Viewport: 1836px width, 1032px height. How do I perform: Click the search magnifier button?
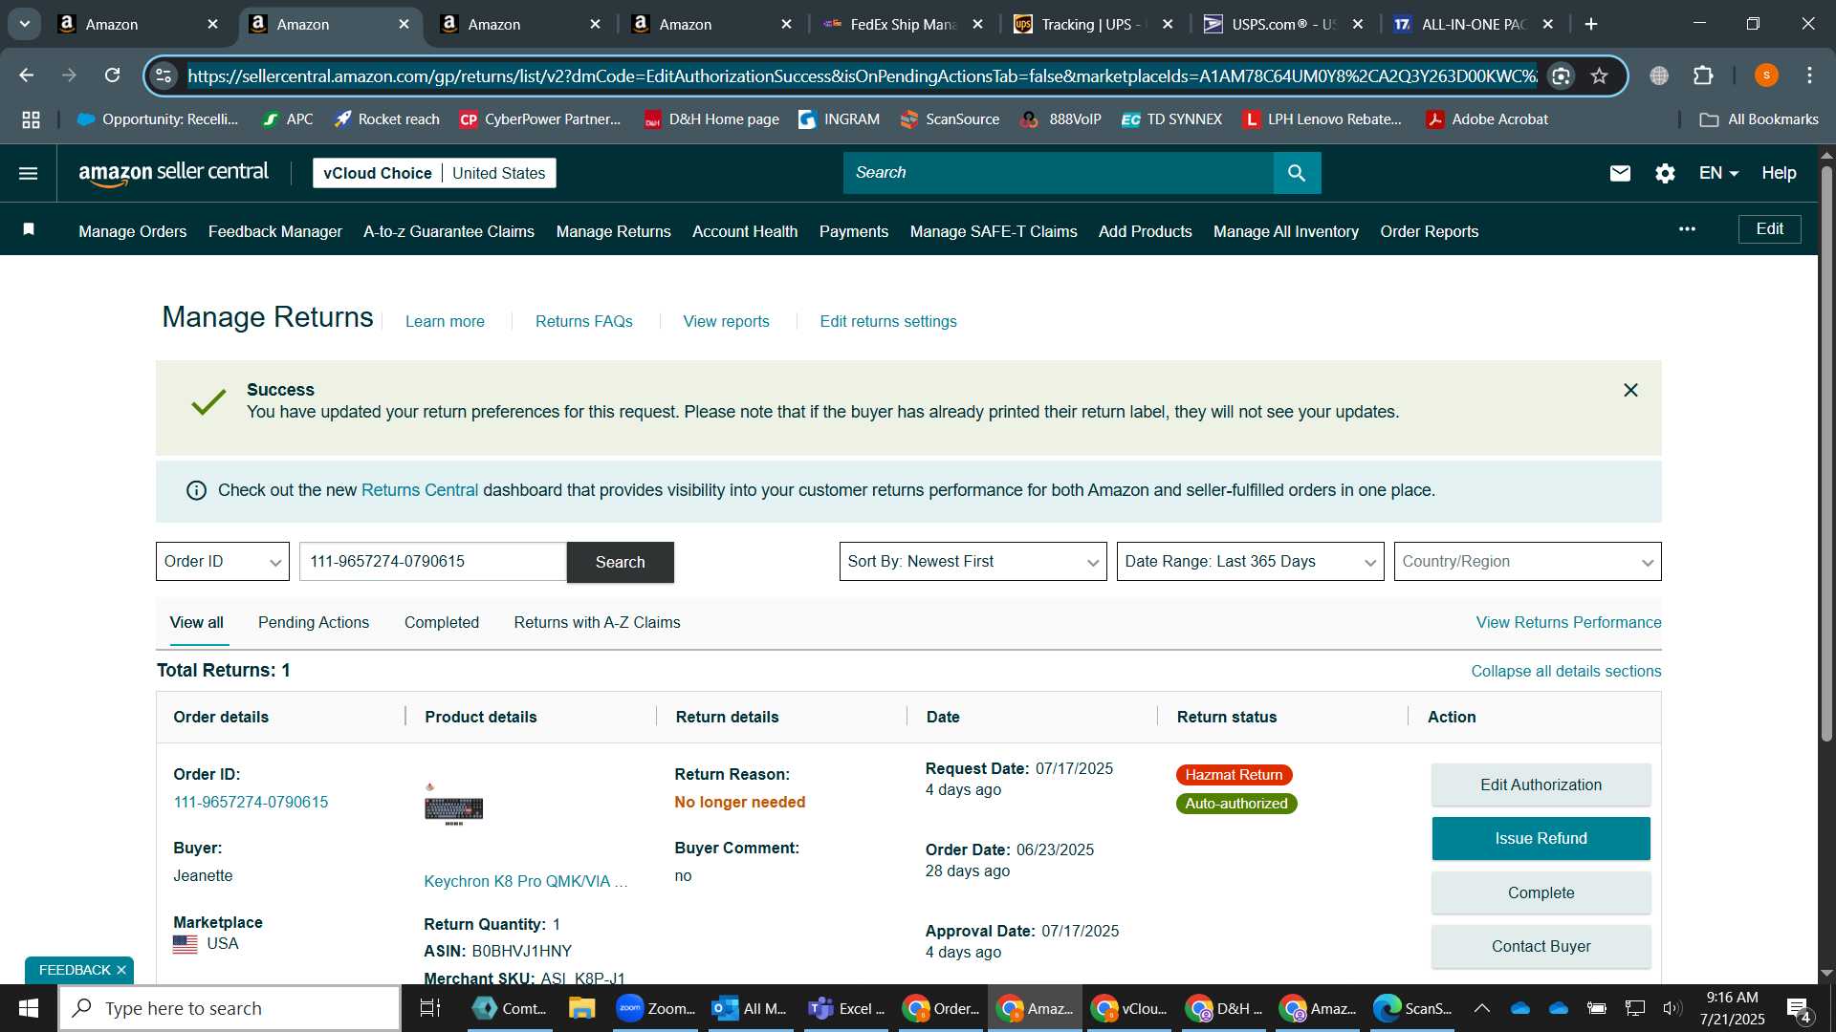click(x=1297, y=173)
